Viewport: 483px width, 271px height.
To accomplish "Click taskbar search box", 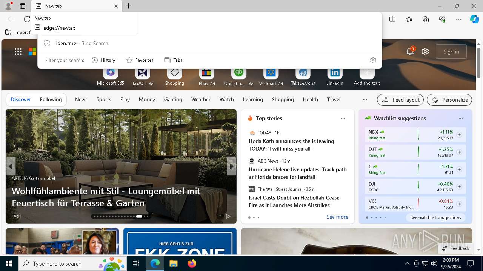I will coord(72,263).
